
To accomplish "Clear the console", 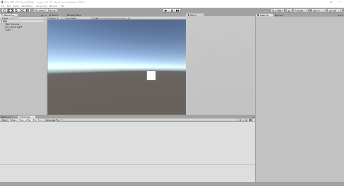I will [x=4, y=120].
